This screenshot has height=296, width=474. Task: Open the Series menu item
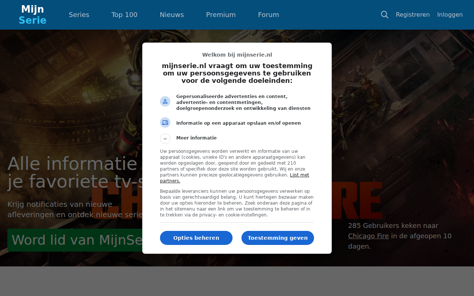[79, 15]
